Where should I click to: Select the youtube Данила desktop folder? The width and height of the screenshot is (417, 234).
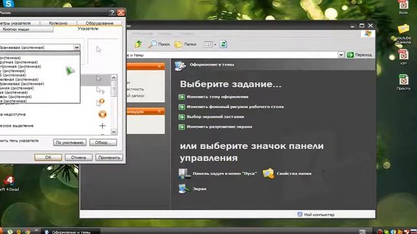(x=403, y=34)
